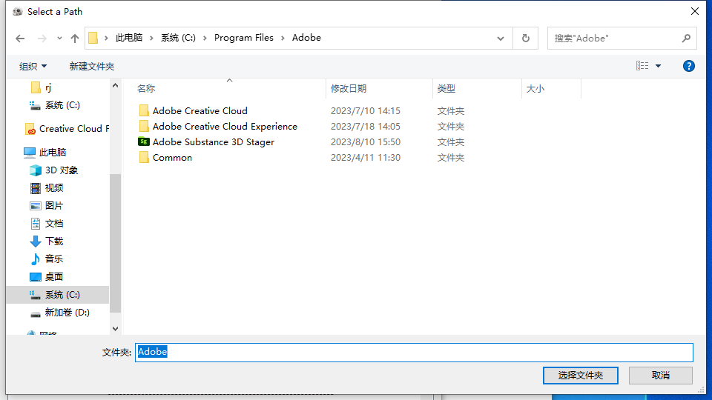Click the date 2023/4/11 11:30

pyautogui.click(x=366, y=157)
